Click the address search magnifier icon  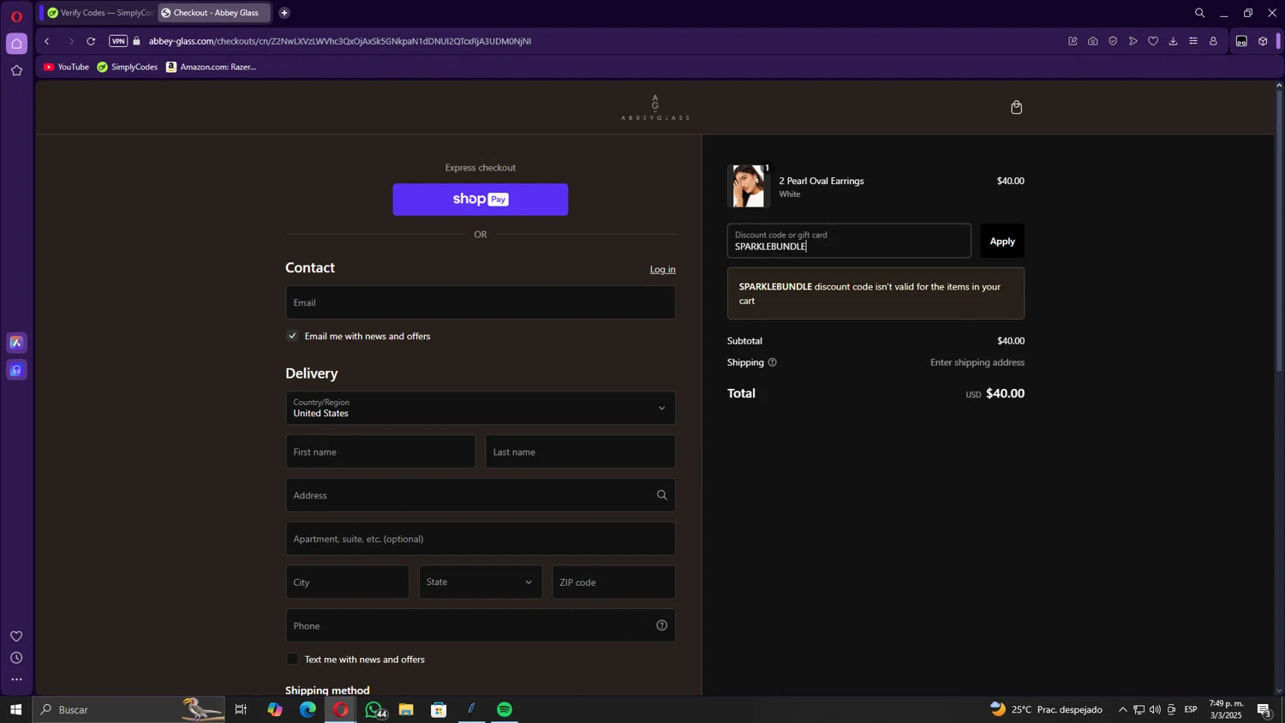tap(661, 495)
